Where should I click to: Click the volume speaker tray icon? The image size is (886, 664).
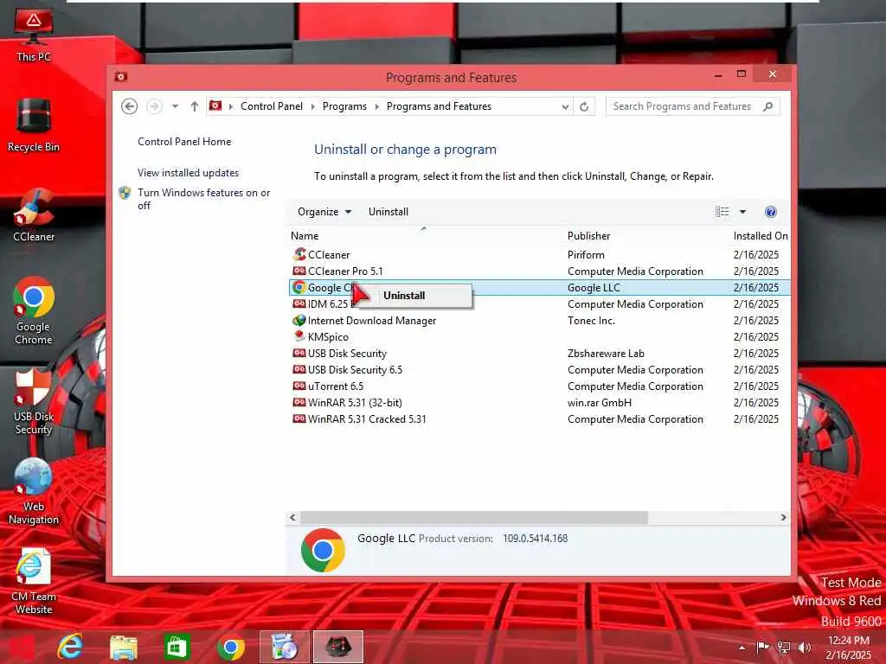805,647
